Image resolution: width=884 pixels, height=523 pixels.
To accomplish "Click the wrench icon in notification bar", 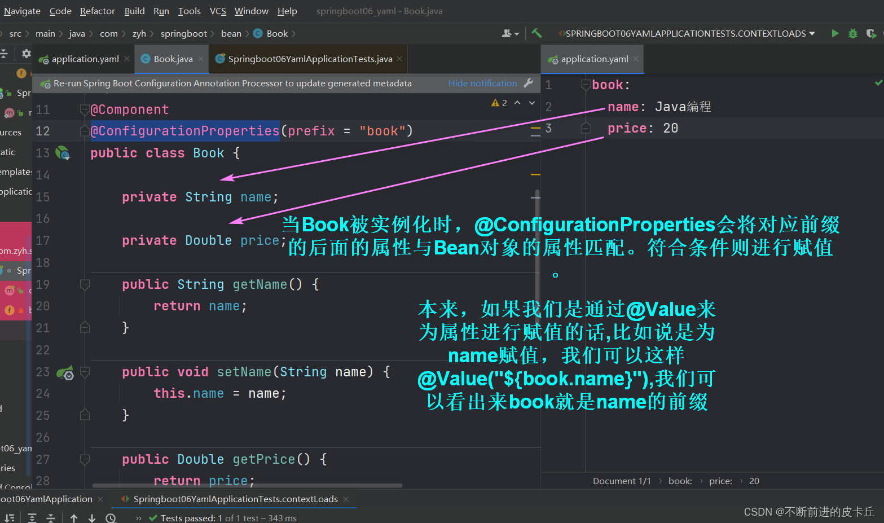I will coord(529,83).
